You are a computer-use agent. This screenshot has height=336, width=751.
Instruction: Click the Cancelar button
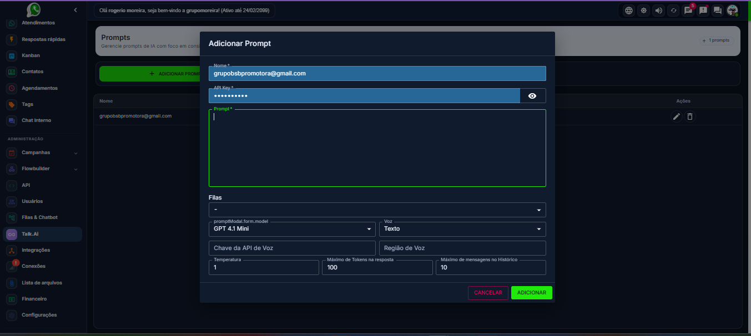pyautogui.click(x=488, y=293)
